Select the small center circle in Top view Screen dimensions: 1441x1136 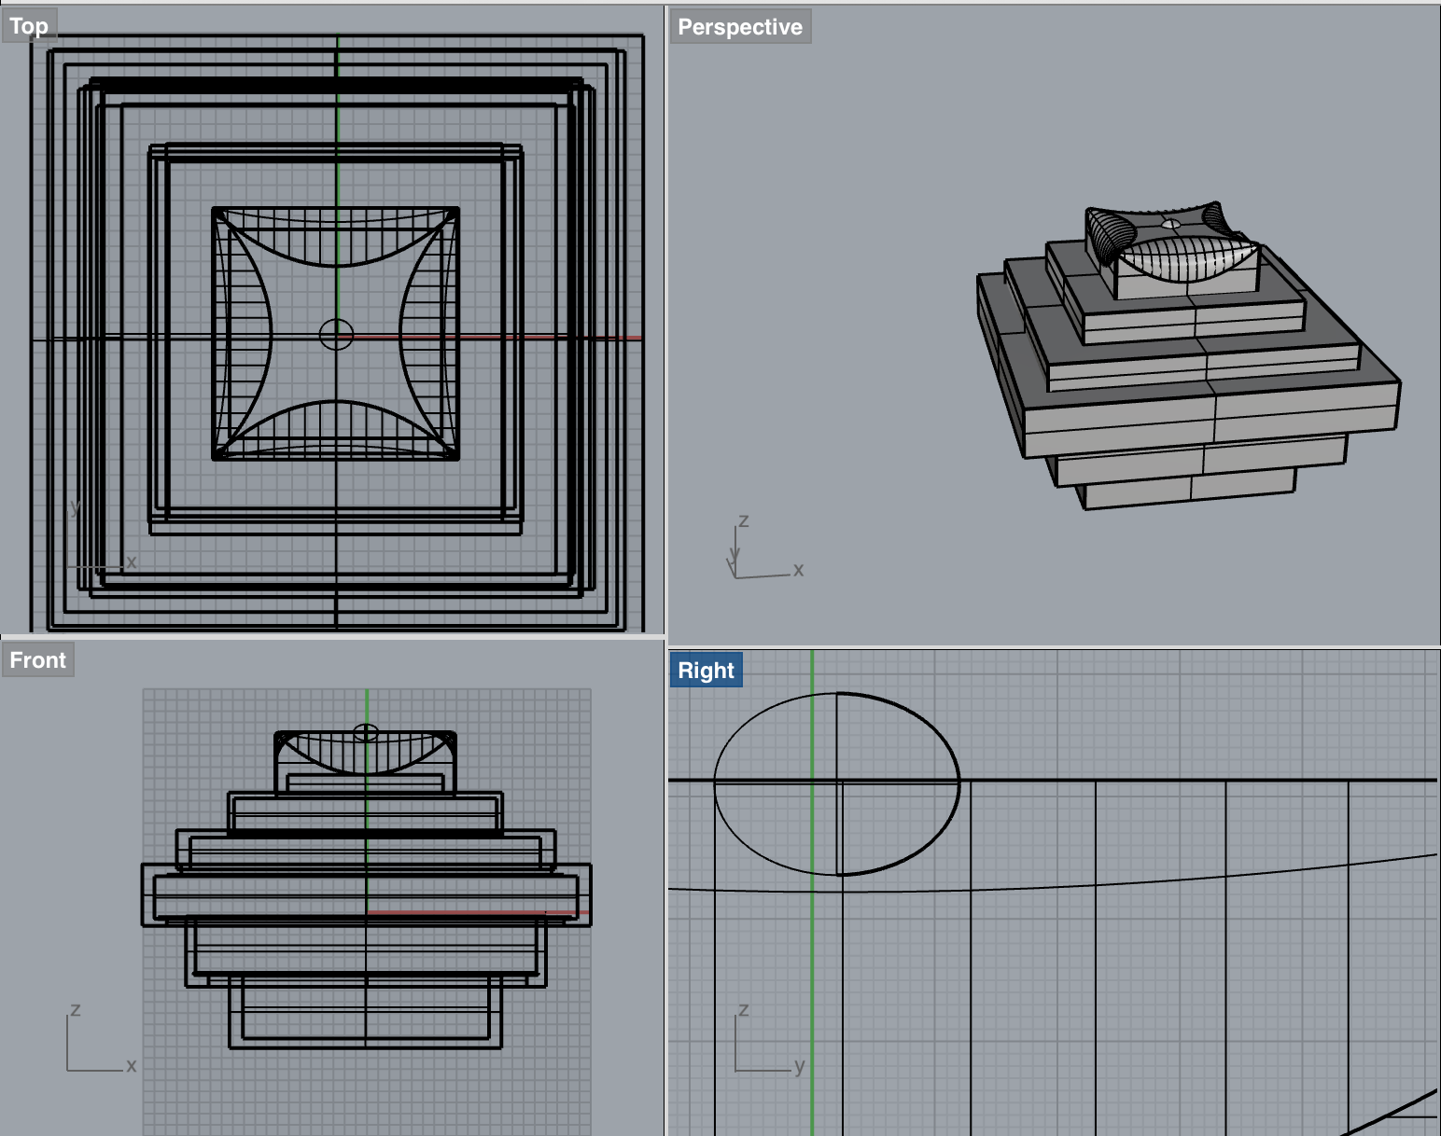pyautogui.click(x=336, y=334)
